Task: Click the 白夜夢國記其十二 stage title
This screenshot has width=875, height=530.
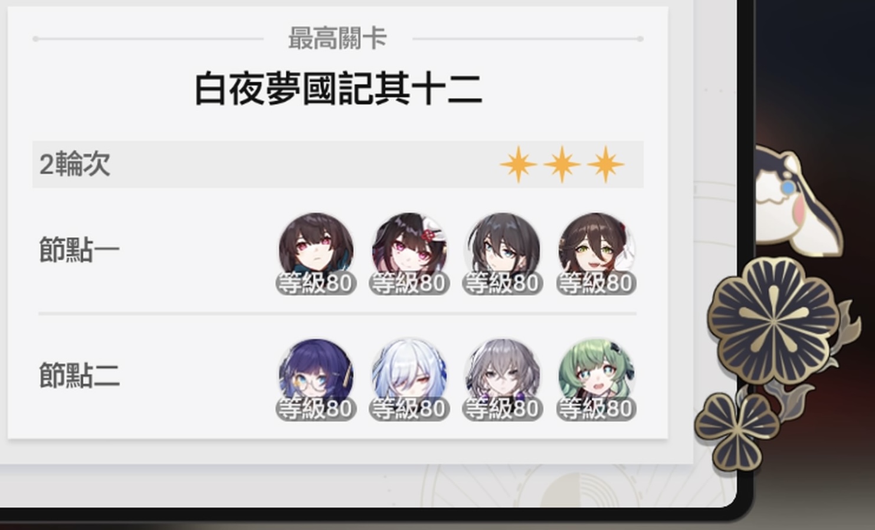Action: 338,89
